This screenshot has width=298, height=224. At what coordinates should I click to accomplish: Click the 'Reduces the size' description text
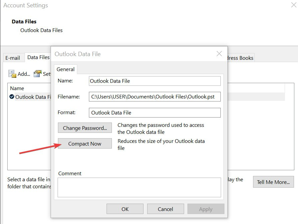(161, 144)
